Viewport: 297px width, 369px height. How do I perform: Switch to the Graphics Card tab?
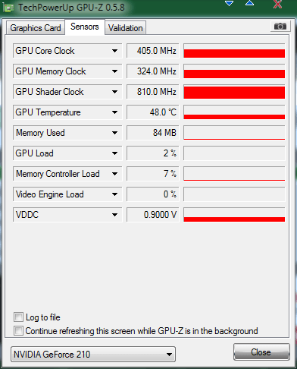pyautogui.click(x=36, y=28)
